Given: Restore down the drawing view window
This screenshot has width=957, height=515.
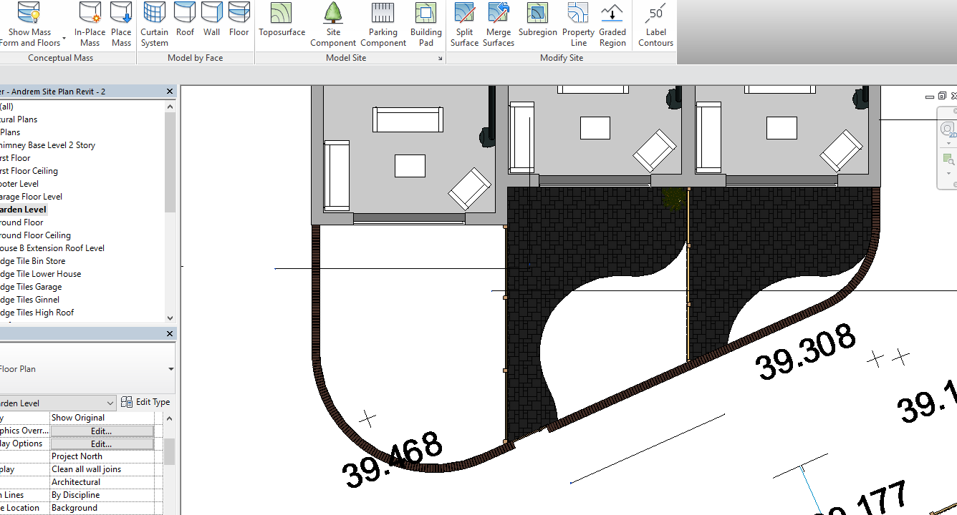Looking at the screenshot, I should [942, 96].
